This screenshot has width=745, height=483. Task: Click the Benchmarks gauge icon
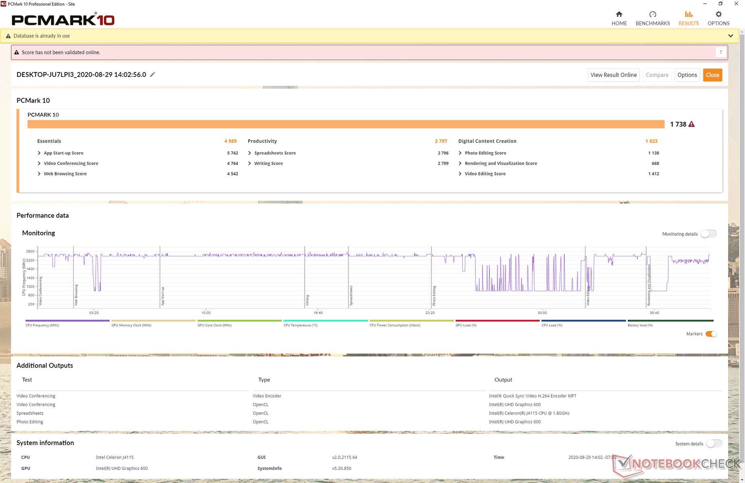[653, 14]
